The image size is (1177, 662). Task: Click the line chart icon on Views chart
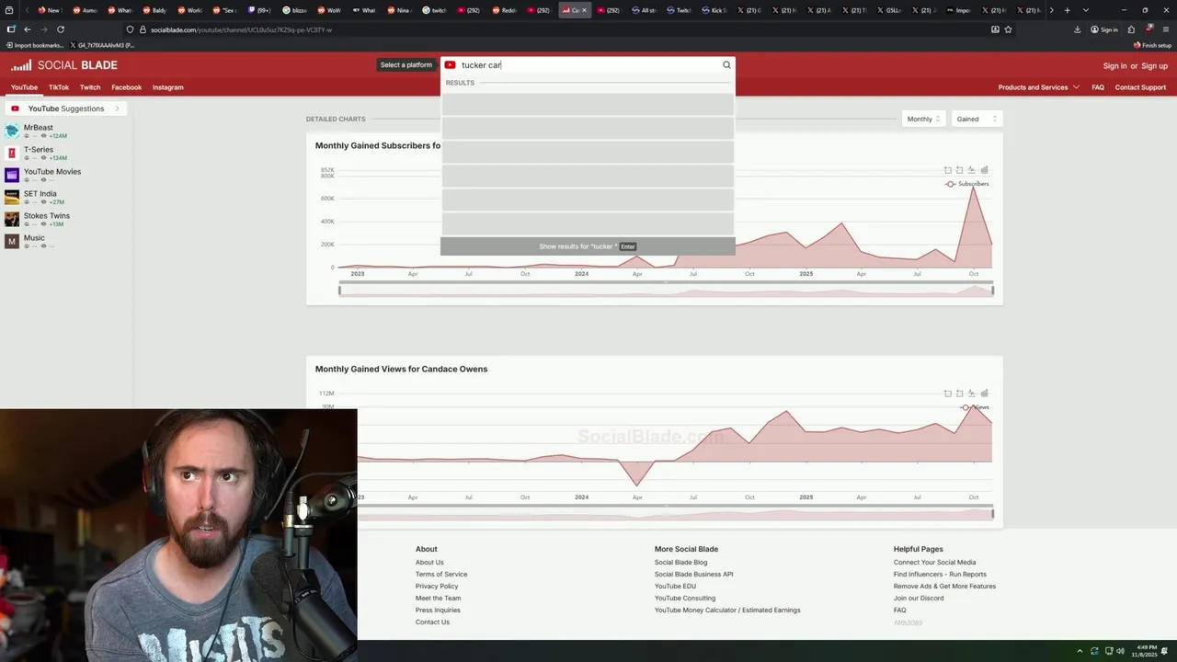[972, 394]
